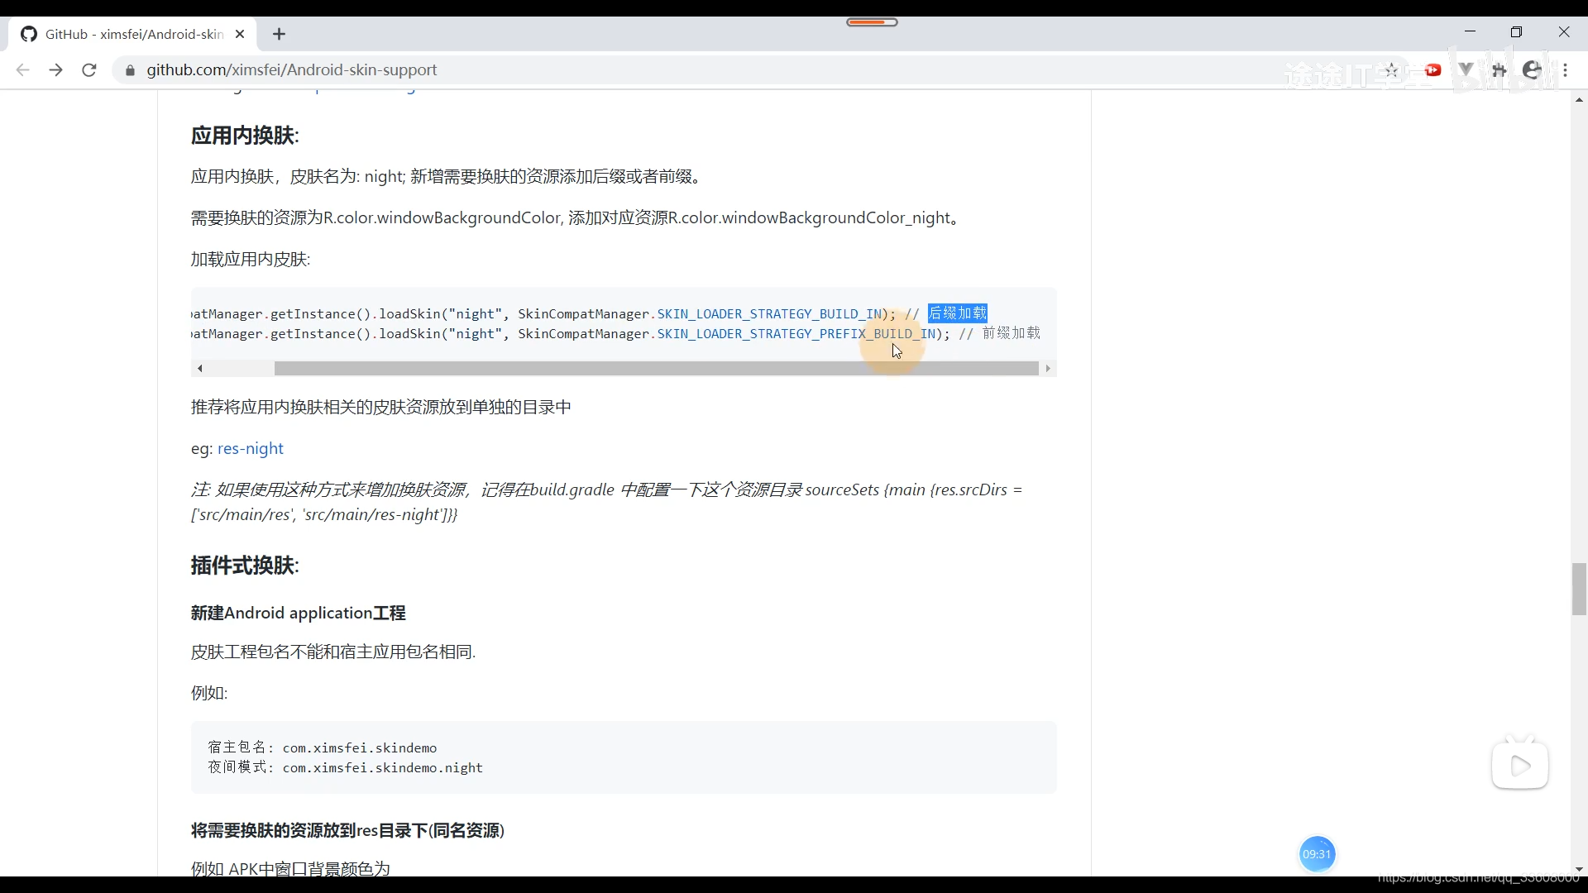This screenshot has height=893, width=1588.
Task: Click SKIN_LOADER_STRATEGY_PREFIX_BUILD_IN constant
Action: (x=796, y=334)
